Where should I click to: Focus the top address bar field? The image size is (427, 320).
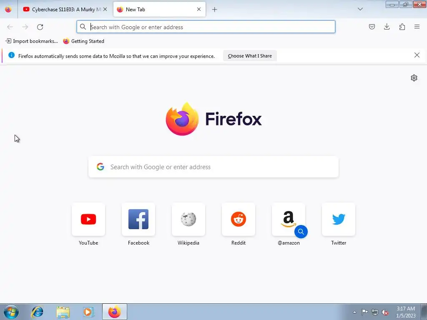pyautogui.click(x=206, y=27)
